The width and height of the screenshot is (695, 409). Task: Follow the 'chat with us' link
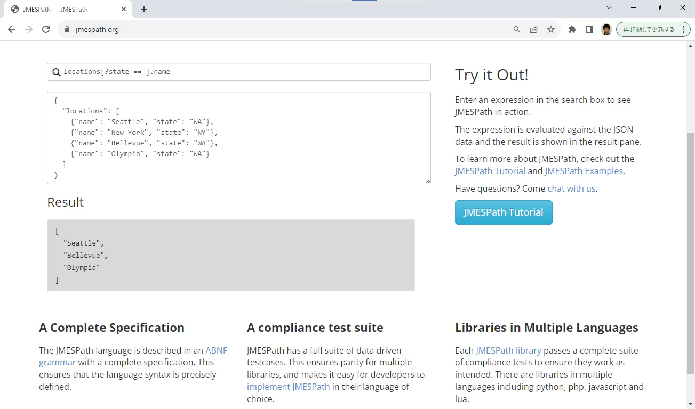point(571,189)
